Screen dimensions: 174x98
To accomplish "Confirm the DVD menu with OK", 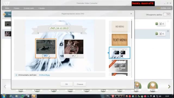I will (66, 84).
